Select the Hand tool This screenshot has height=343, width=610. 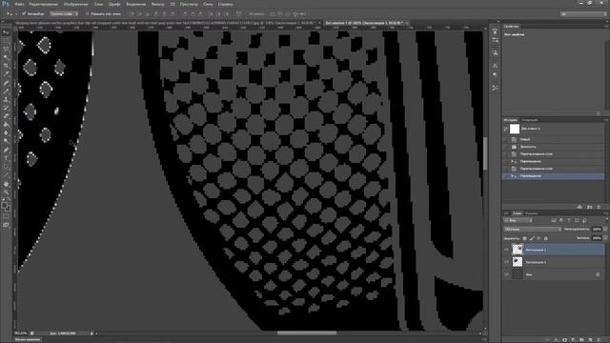[6, 184]
